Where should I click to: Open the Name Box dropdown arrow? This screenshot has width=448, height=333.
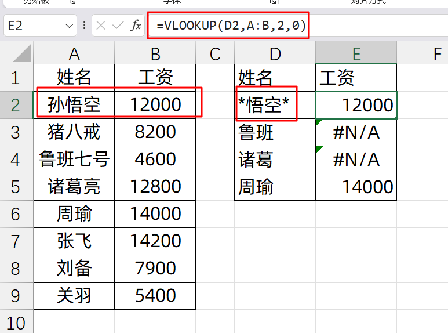click(x=69, y=26)
